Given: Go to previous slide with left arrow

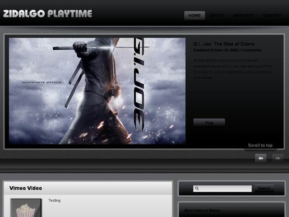Looking at the screenshot, I should (x=261, y=158).
